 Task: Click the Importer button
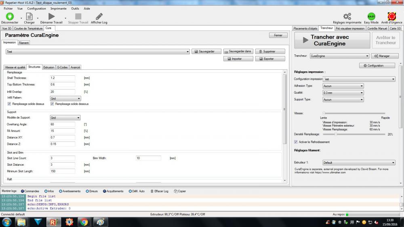238,59
